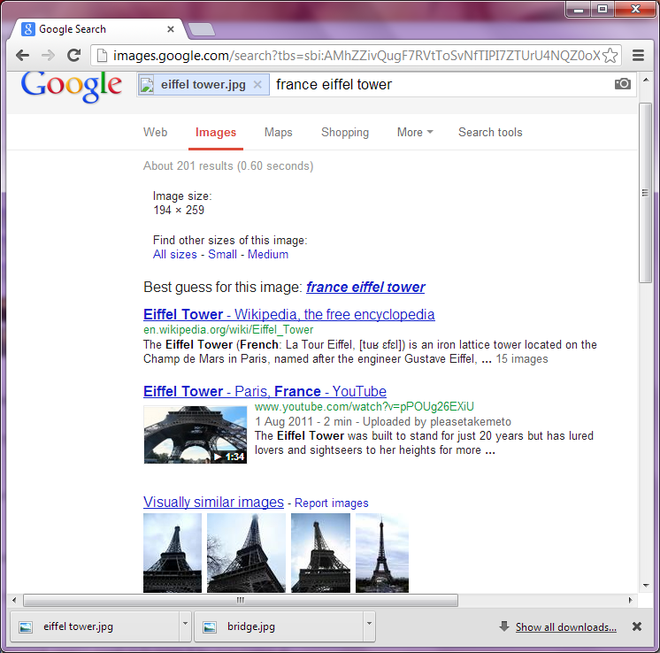The width and height of the screenshot is (660, 653).
Task: Open the eiffel tower.jpg downloaded file
Action: [x=95, y=626]
